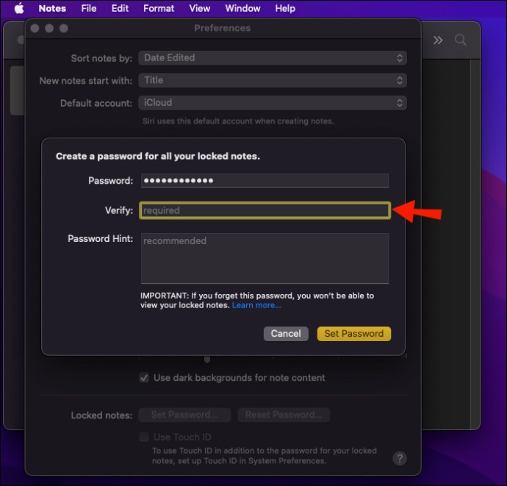Cancel the password creation dialog
This screenshot has height=486, width=507.
pos(286,334)
